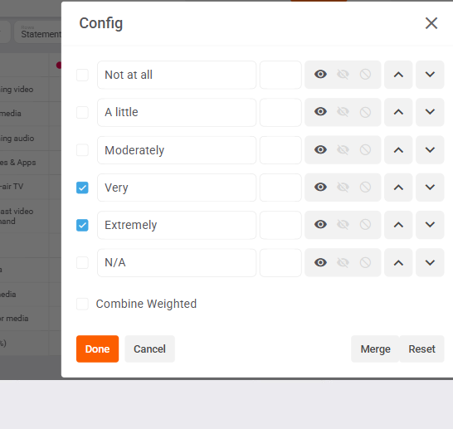Move 'Extremely' row down
Image resolution: width=453 pixels, height=429 pixels.
click(x=430, y=225)
